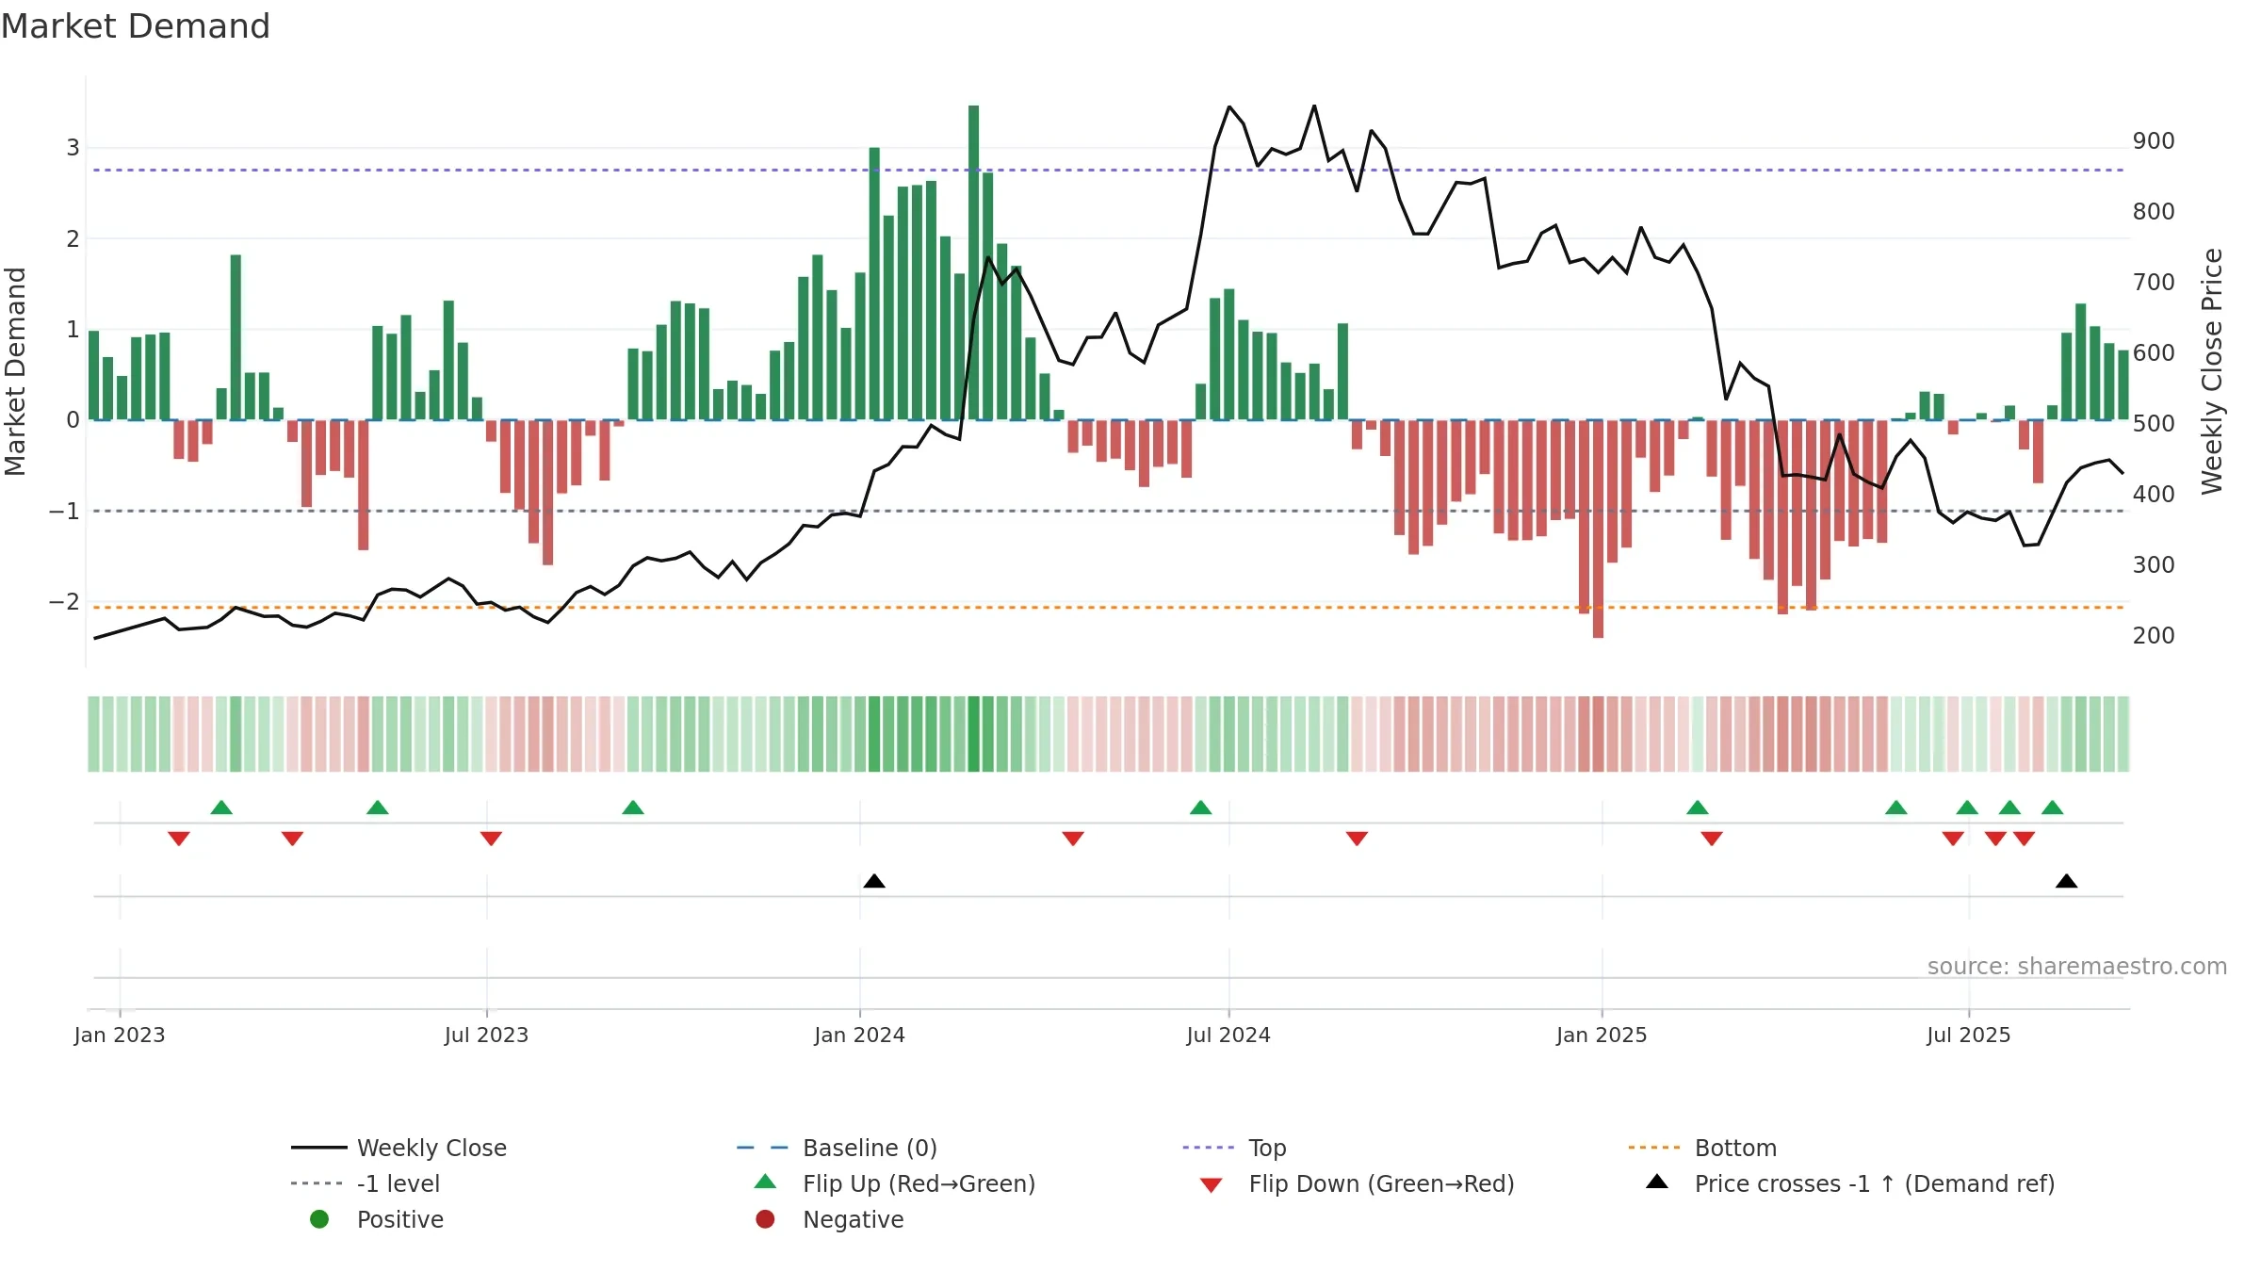Click the green triangle icon in legend
This screenshot has height=1272, width=2261.
(766, 1182)
